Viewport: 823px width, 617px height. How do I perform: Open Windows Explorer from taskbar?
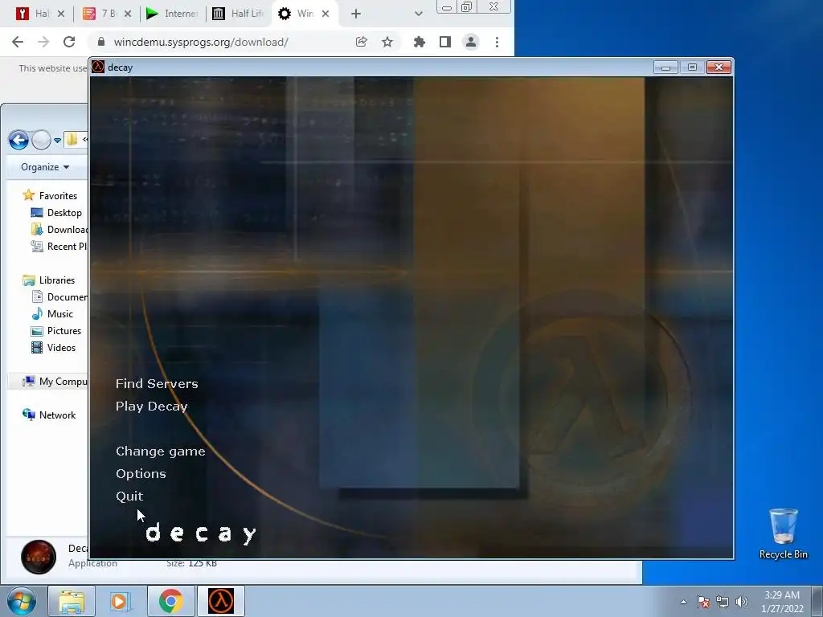(x=72, y=601)
